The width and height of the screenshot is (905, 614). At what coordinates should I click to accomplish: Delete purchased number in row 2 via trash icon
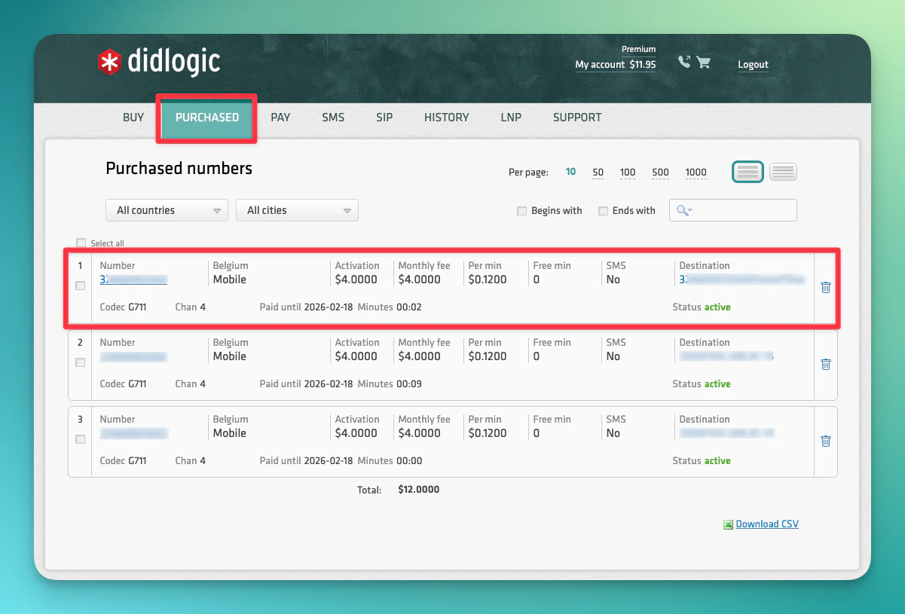pos(825,365)
